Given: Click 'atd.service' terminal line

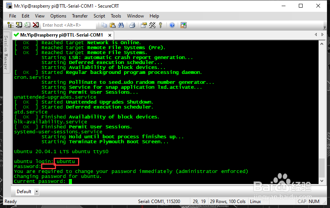Looking at the screenshot, I should [31, 112].
